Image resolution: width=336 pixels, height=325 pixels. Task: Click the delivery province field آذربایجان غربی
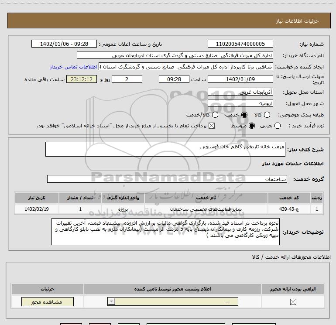(x=240, y=92)
